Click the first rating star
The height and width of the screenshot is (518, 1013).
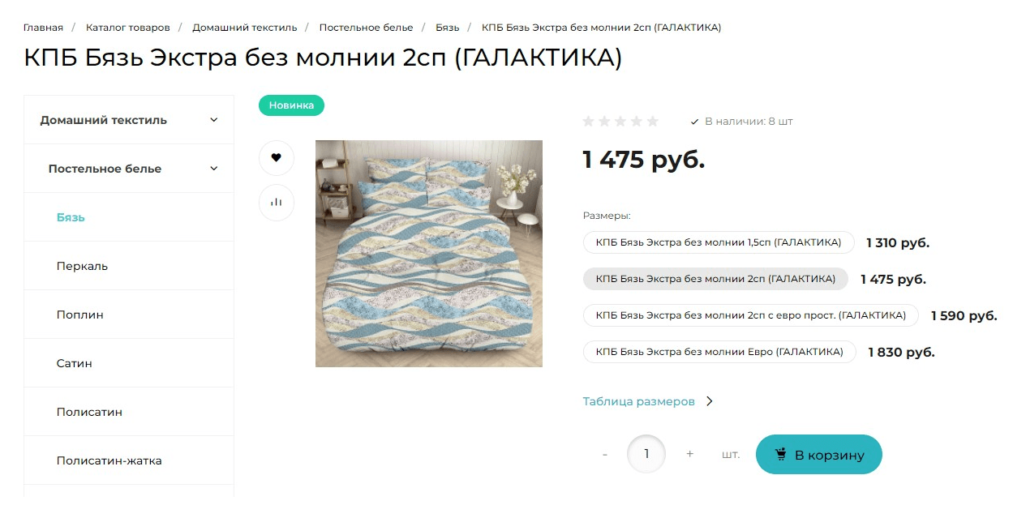[589, 122]
